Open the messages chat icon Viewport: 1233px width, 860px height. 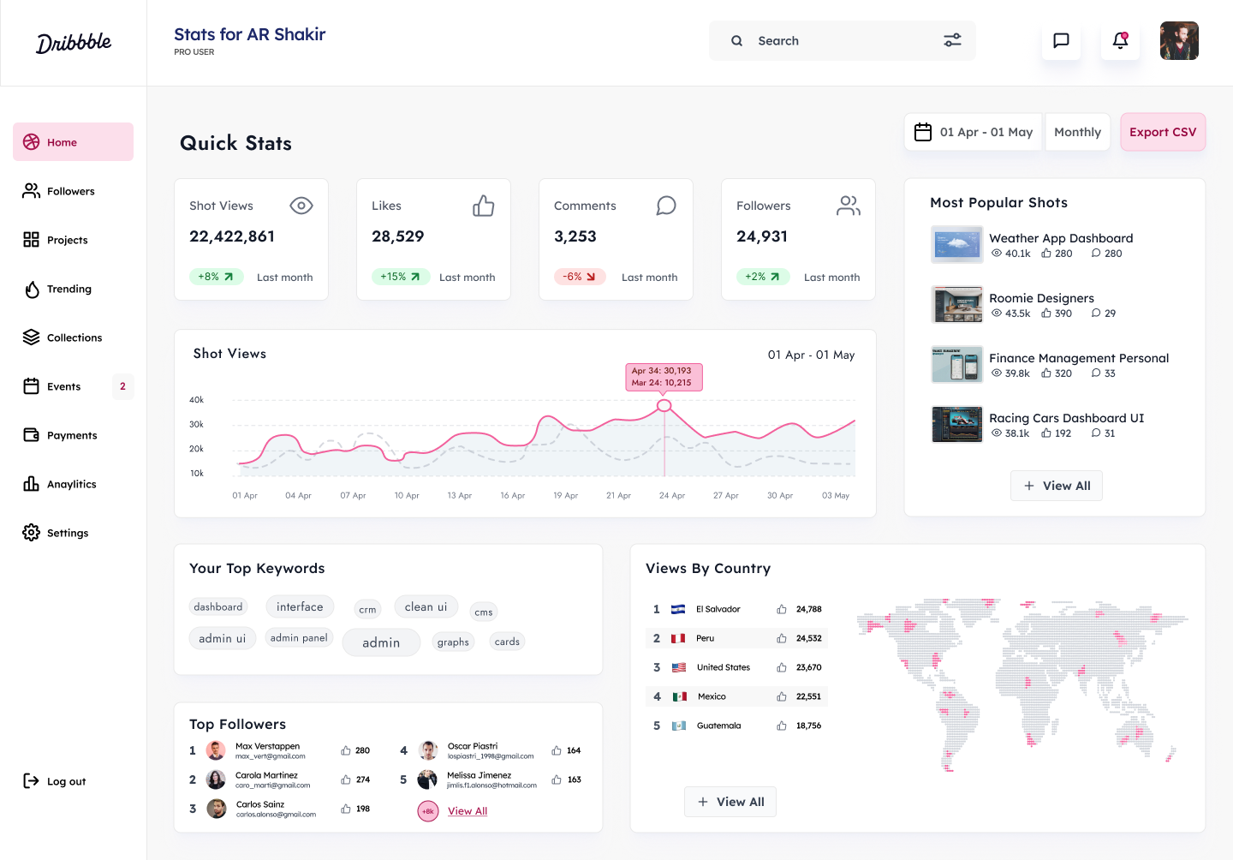point(1061,40)
